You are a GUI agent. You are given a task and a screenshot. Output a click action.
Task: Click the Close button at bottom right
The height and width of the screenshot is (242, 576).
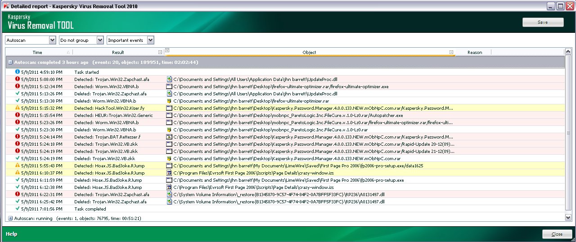point(557,234)
